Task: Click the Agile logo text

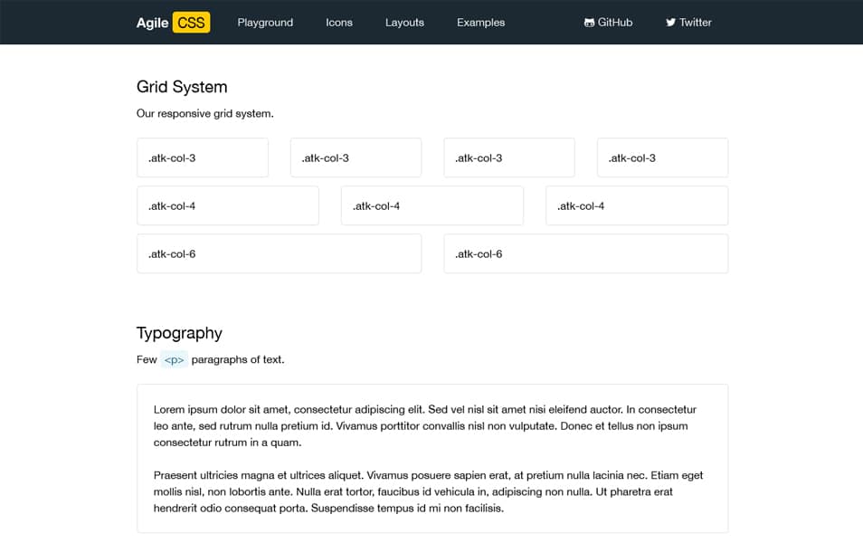Action: (153, 23)
